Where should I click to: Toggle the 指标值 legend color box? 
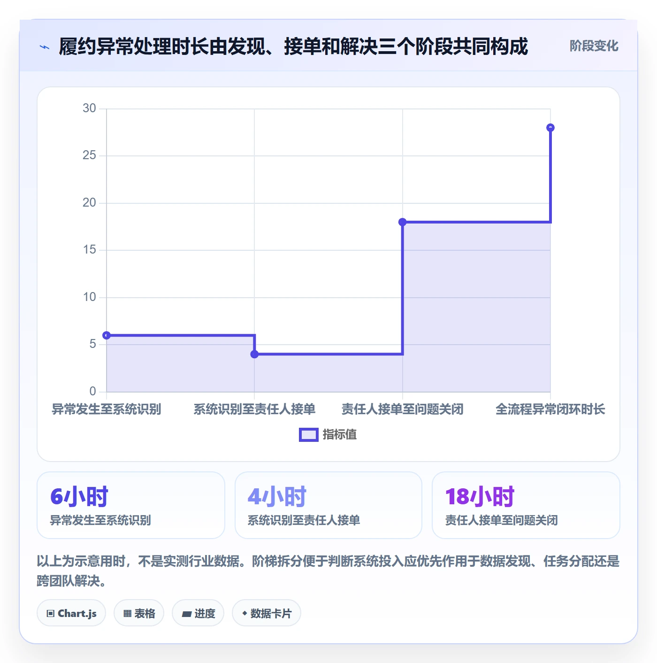309,435
